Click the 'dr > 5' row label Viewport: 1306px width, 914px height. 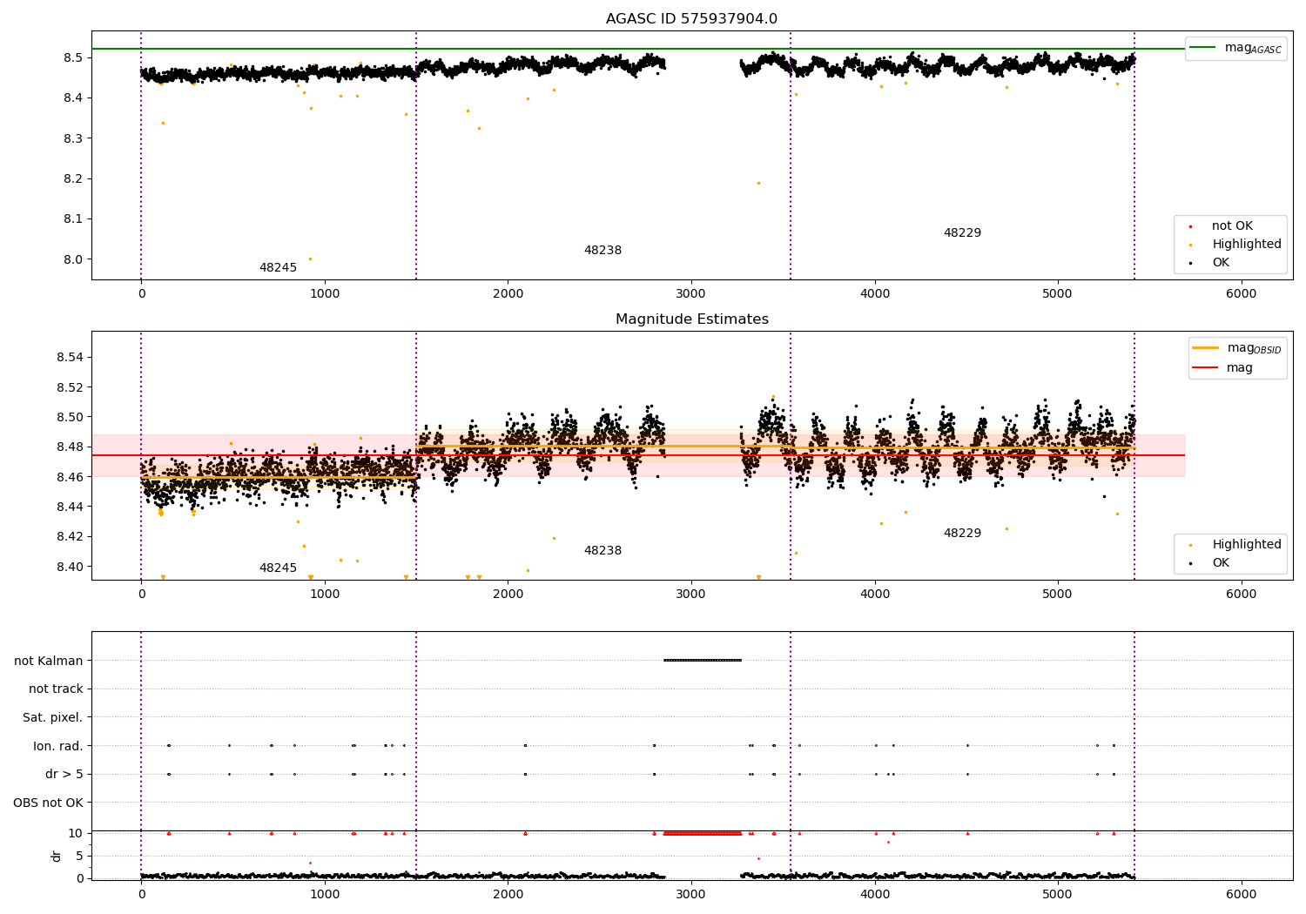(64, 774)
